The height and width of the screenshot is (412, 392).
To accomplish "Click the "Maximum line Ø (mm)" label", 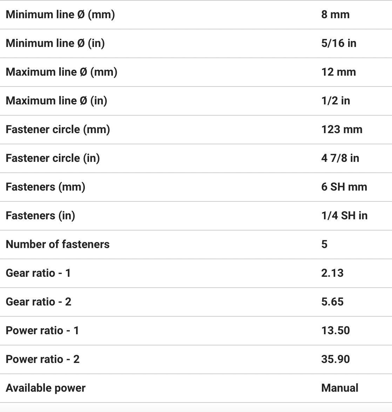I will click(x=61, y=72).
